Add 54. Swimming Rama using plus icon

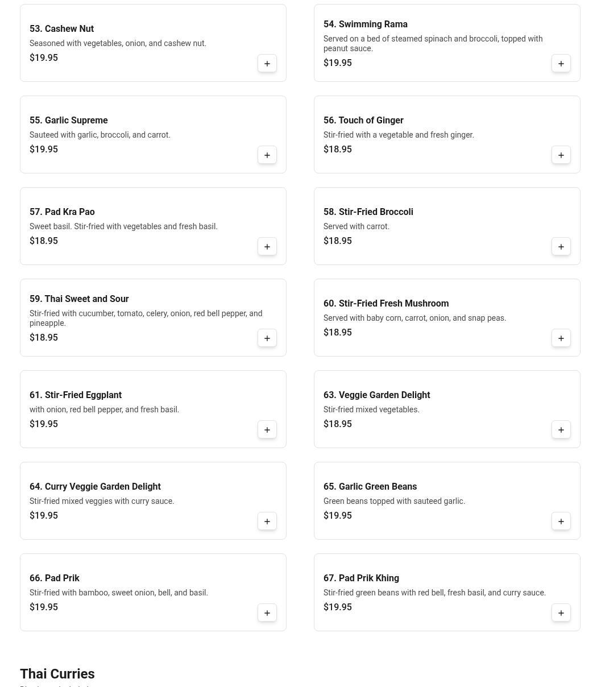pos(561,64)
